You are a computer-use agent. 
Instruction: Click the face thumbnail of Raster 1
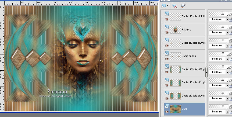tap(176, 30)
